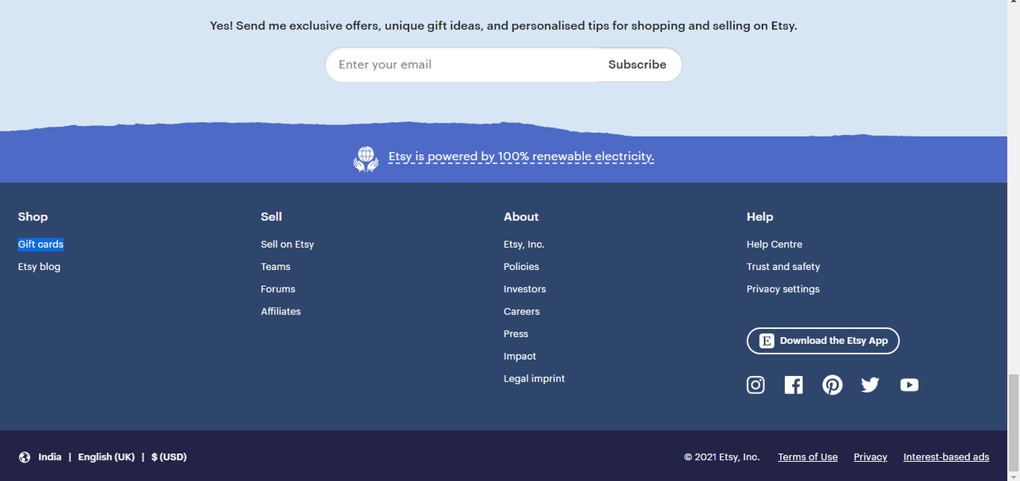Open the Press link
The image size is (1020, 481).
(516, 334)
